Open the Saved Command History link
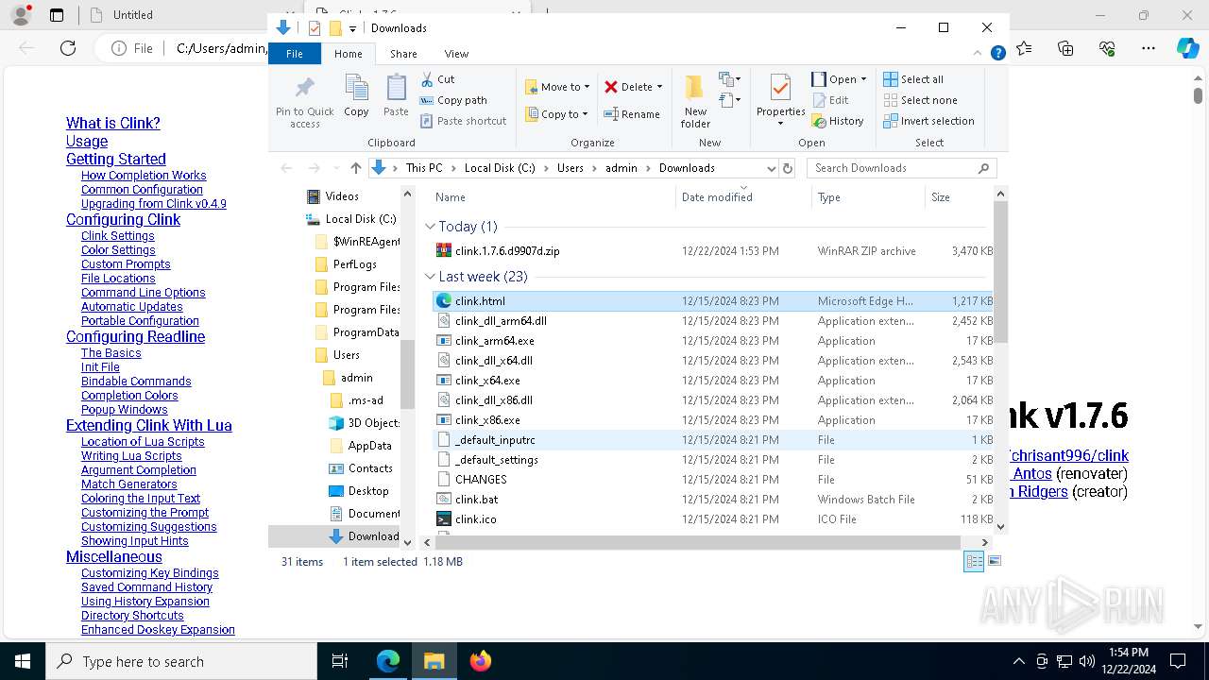Image resolution: width=1209 pixels, height=680 pixels. point(146,587)
